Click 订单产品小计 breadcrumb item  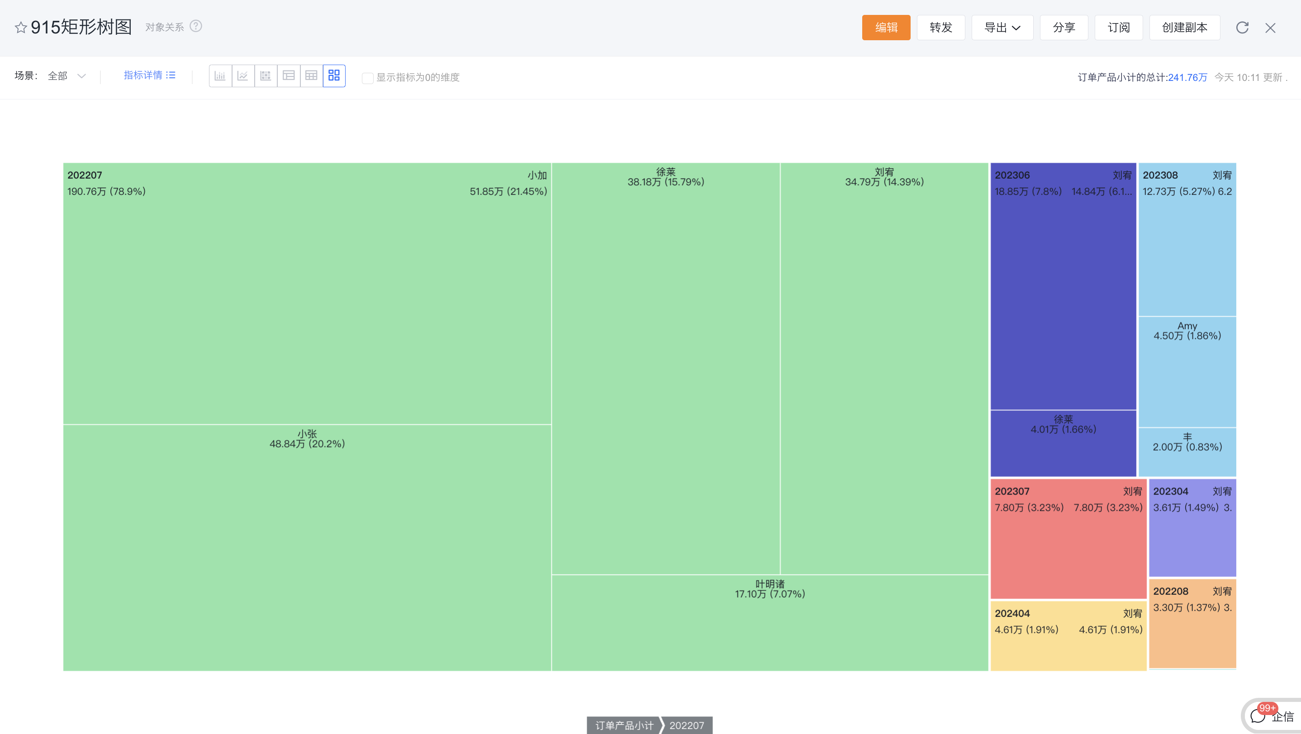tap(624, 725)
